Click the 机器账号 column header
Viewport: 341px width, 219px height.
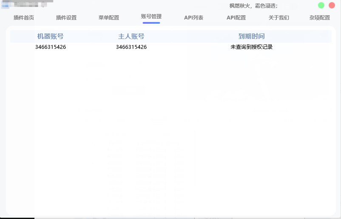50,36
